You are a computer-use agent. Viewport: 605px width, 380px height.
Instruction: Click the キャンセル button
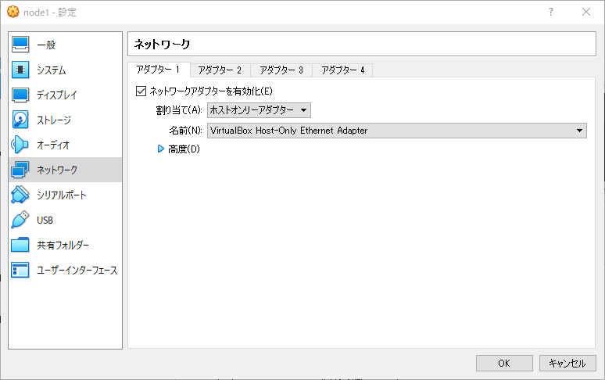tap(567, 364)
